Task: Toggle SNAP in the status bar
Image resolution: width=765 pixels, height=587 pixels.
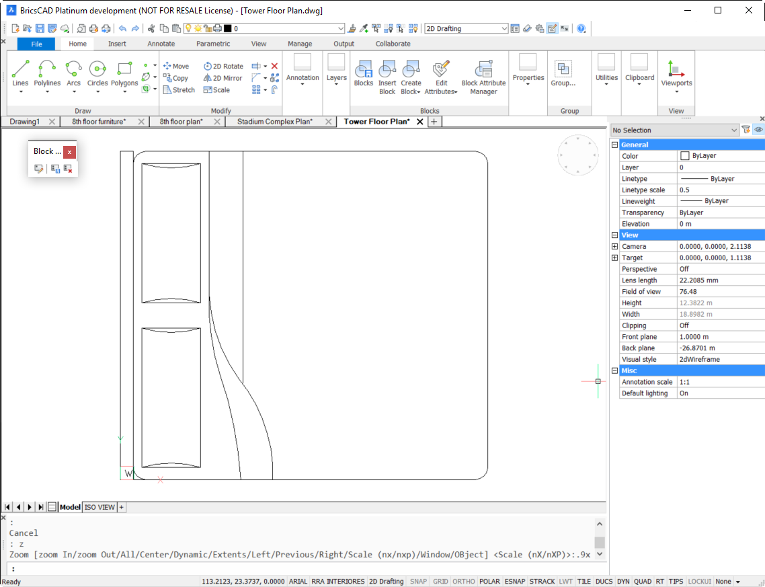Action: pyautogui.click(x=417, y=581)
